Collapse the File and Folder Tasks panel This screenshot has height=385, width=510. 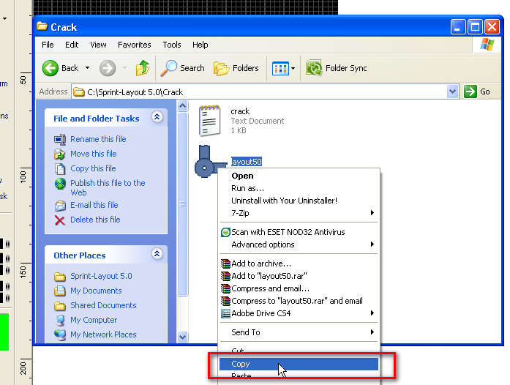157,116
